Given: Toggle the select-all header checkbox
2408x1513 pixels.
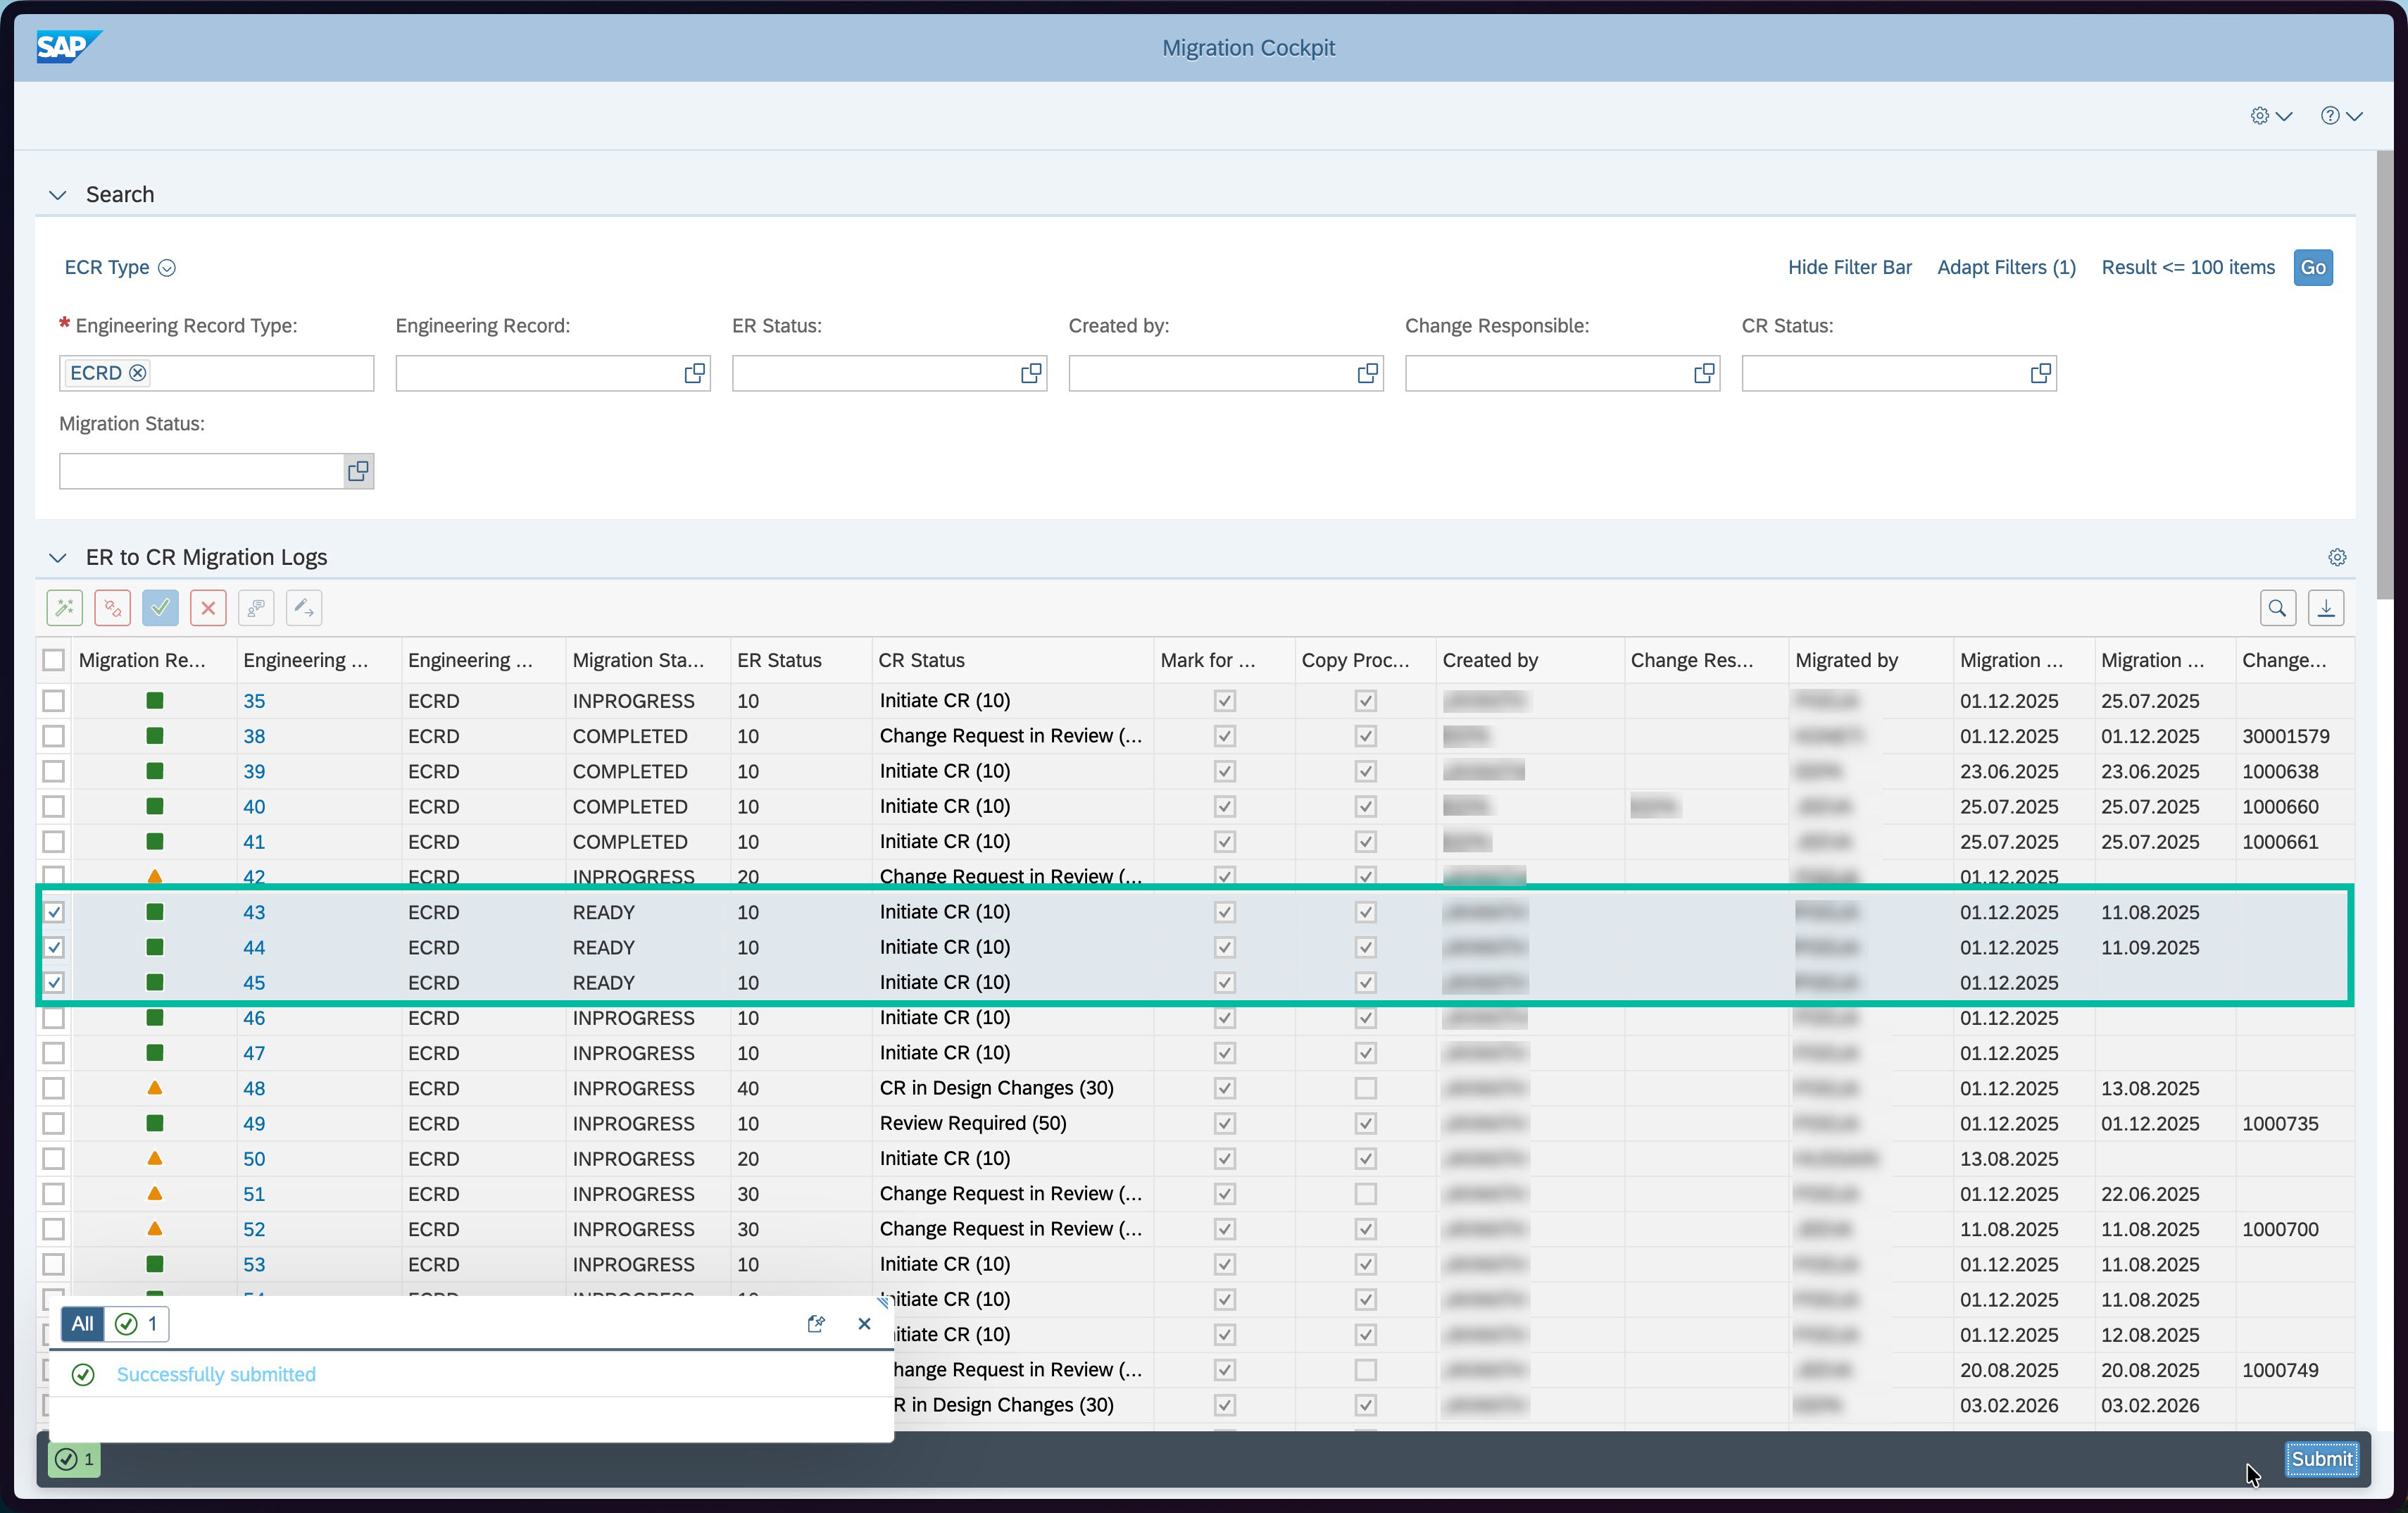Looking at the screenshot, I should (x=54, y=661).
